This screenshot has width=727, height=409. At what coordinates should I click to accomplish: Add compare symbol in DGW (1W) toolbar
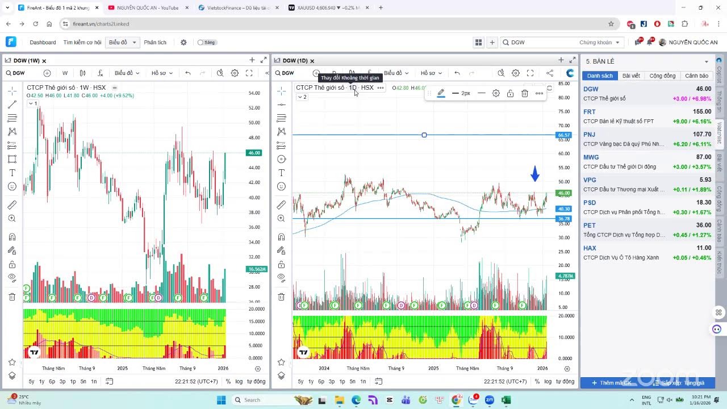47,73
